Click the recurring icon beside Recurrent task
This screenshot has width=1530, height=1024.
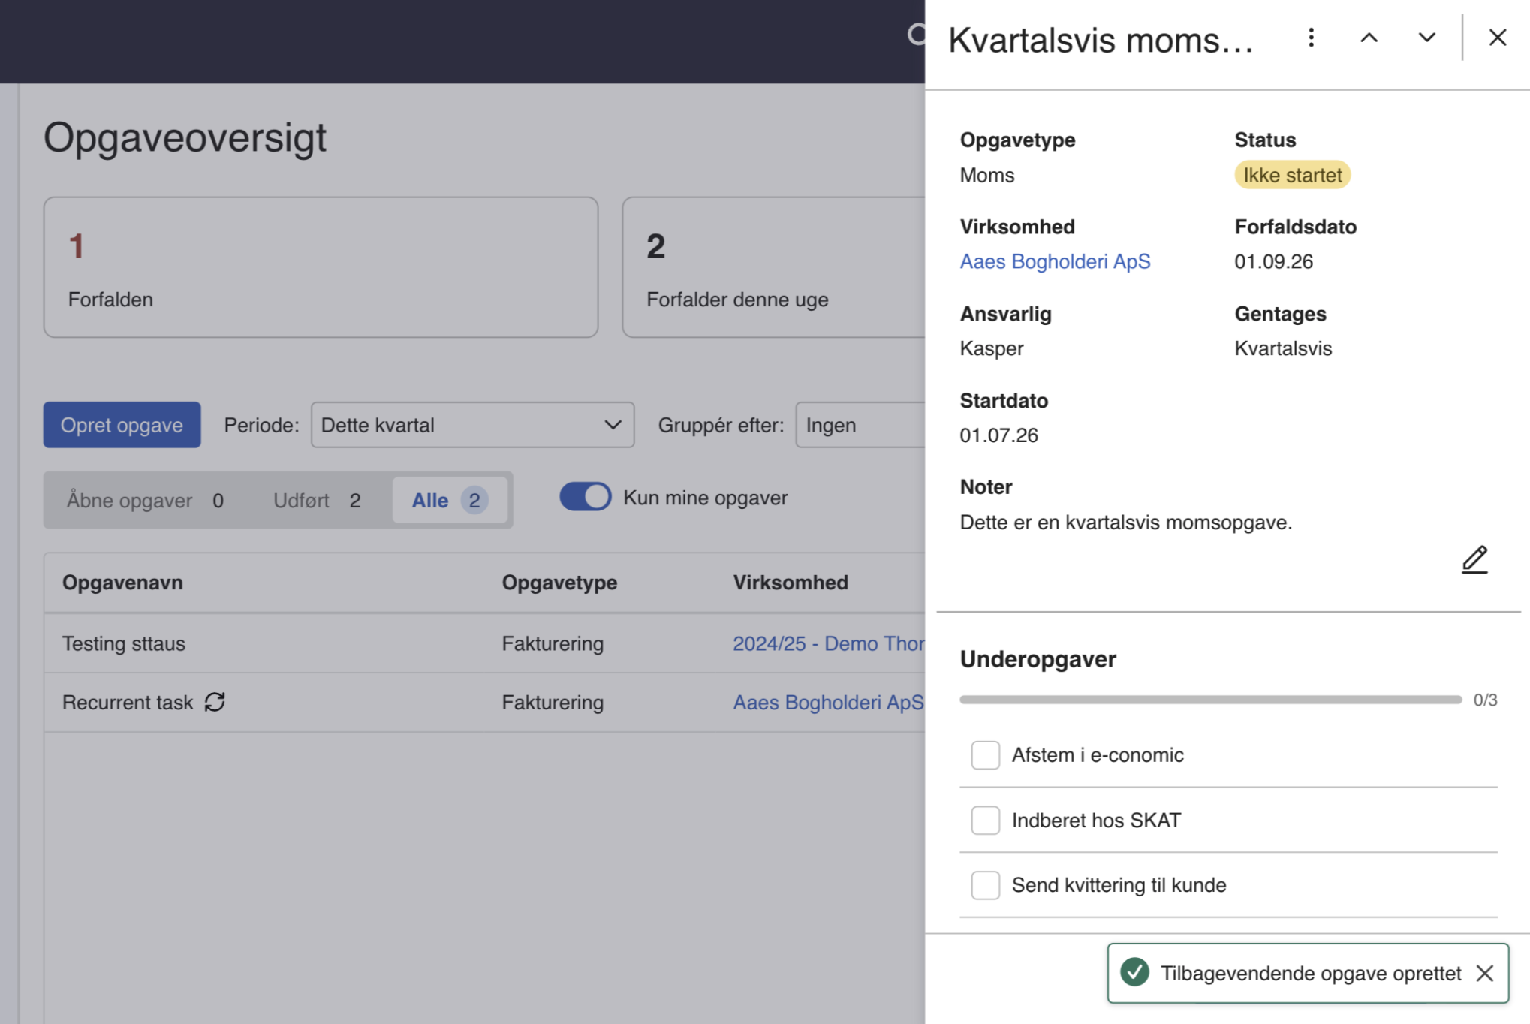pyautogui.click(x=215, y=702)
